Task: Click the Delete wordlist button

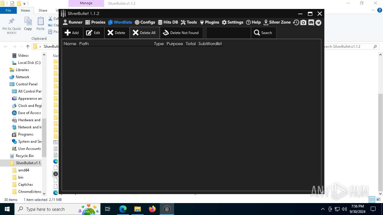Action: pos(117,33)
